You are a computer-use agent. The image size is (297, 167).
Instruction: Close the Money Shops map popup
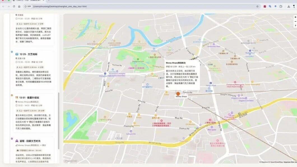(x=199, y=61)
